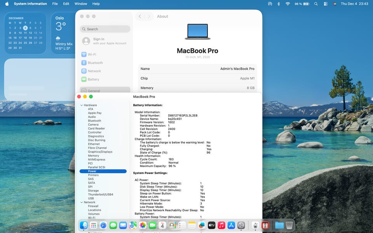Open Battery settings in sidebar

[x=93, y=79]
